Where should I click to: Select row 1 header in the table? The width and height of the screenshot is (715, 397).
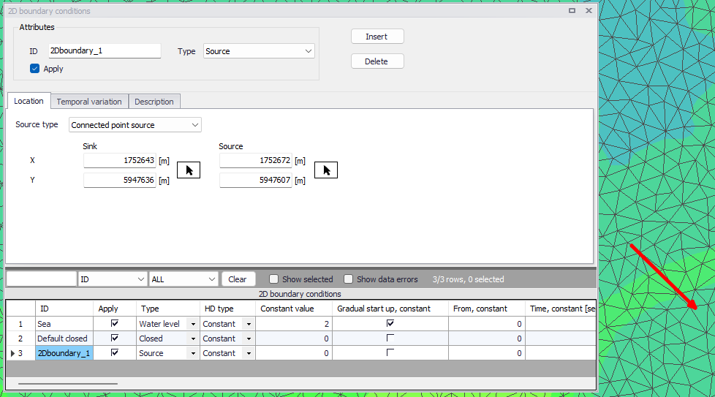point(20,324)
